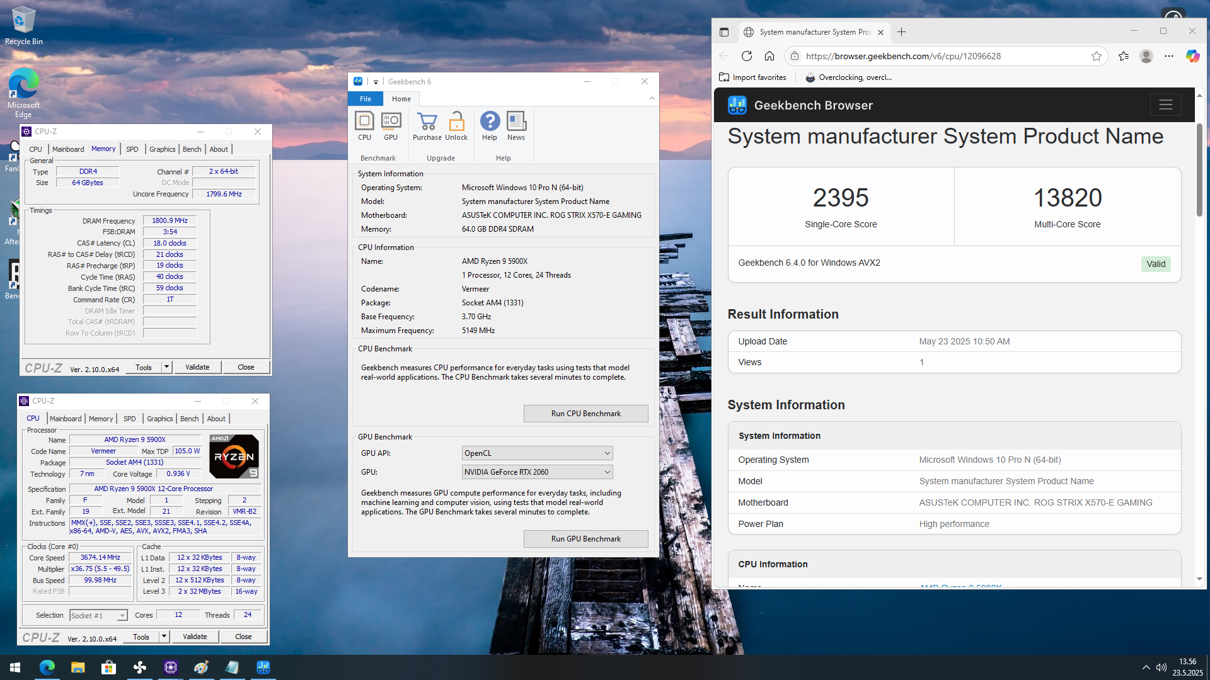Select the Home ribbon tab in Geekbench
The image size is (1210, 680).
coord(401,99)
